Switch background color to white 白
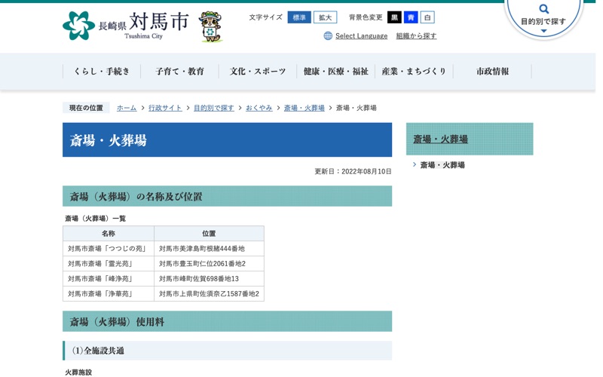Screen dimensions: 603x377 point(427,17)
